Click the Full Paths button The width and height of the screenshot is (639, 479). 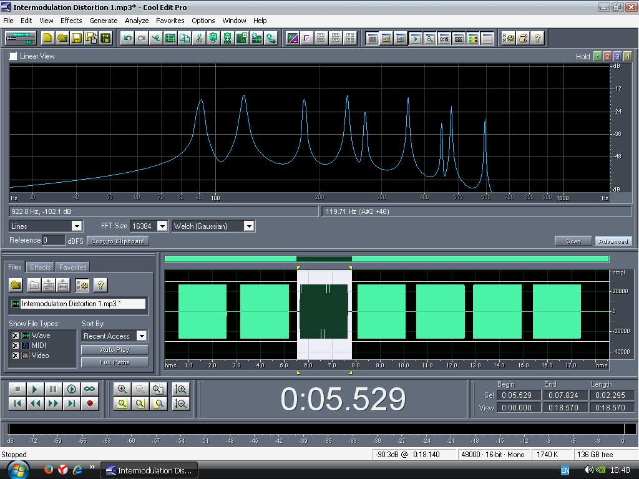tap(115, 362)
